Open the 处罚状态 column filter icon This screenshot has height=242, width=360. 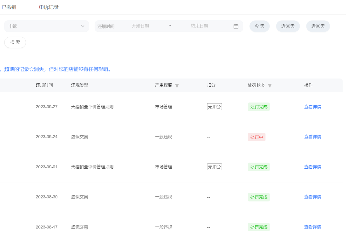[270, 86]
